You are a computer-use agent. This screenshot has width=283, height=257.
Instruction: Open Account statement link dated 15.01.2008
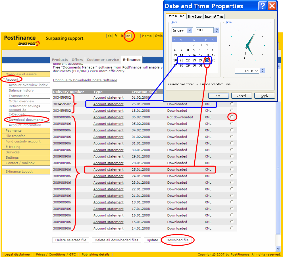[108, 222]
